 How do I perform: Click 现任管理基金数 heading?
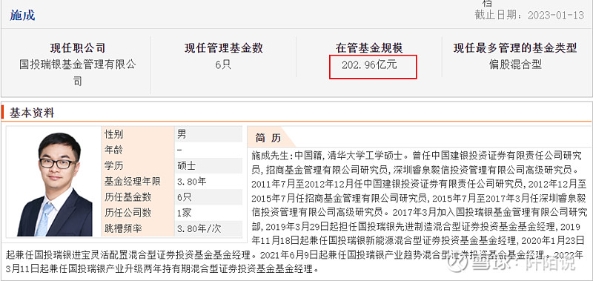[x=224, y=47]
